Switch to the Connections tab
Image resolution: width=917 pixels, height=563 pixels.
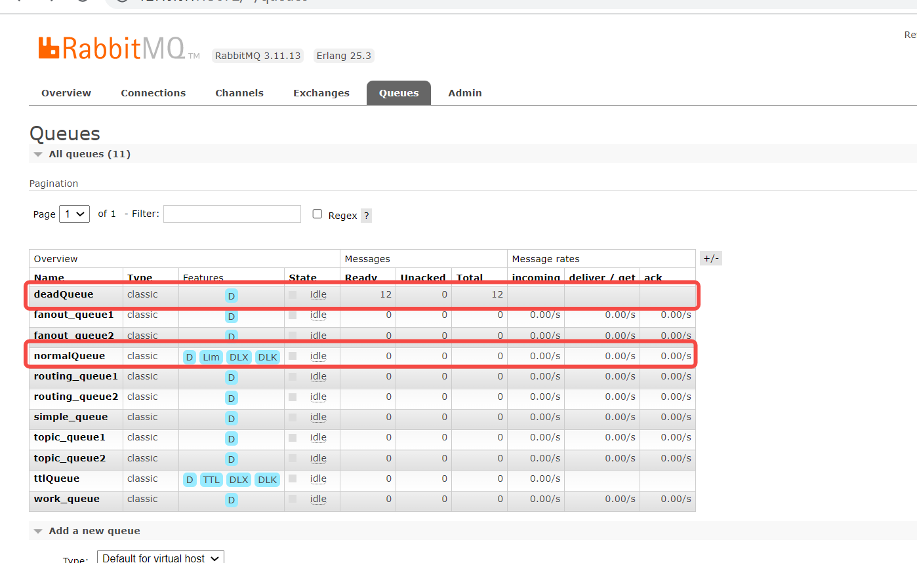coord(153,93)
